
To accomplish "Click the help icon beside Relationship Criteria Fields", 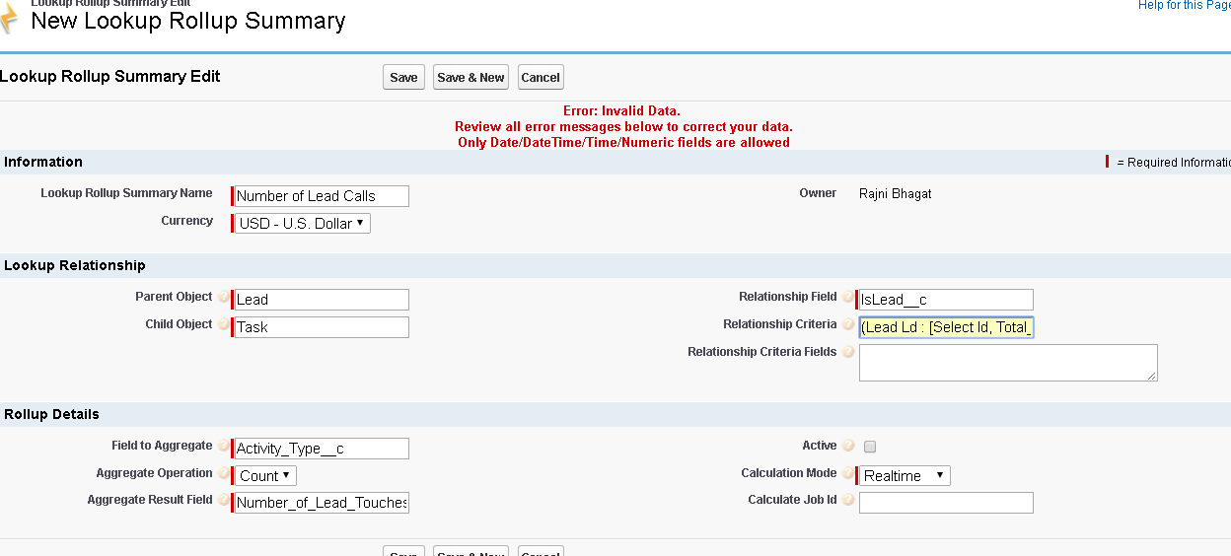I will (848, 352).
